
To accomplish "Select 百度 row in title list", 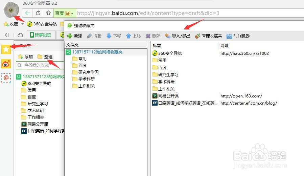I will (x=159, y=68).
